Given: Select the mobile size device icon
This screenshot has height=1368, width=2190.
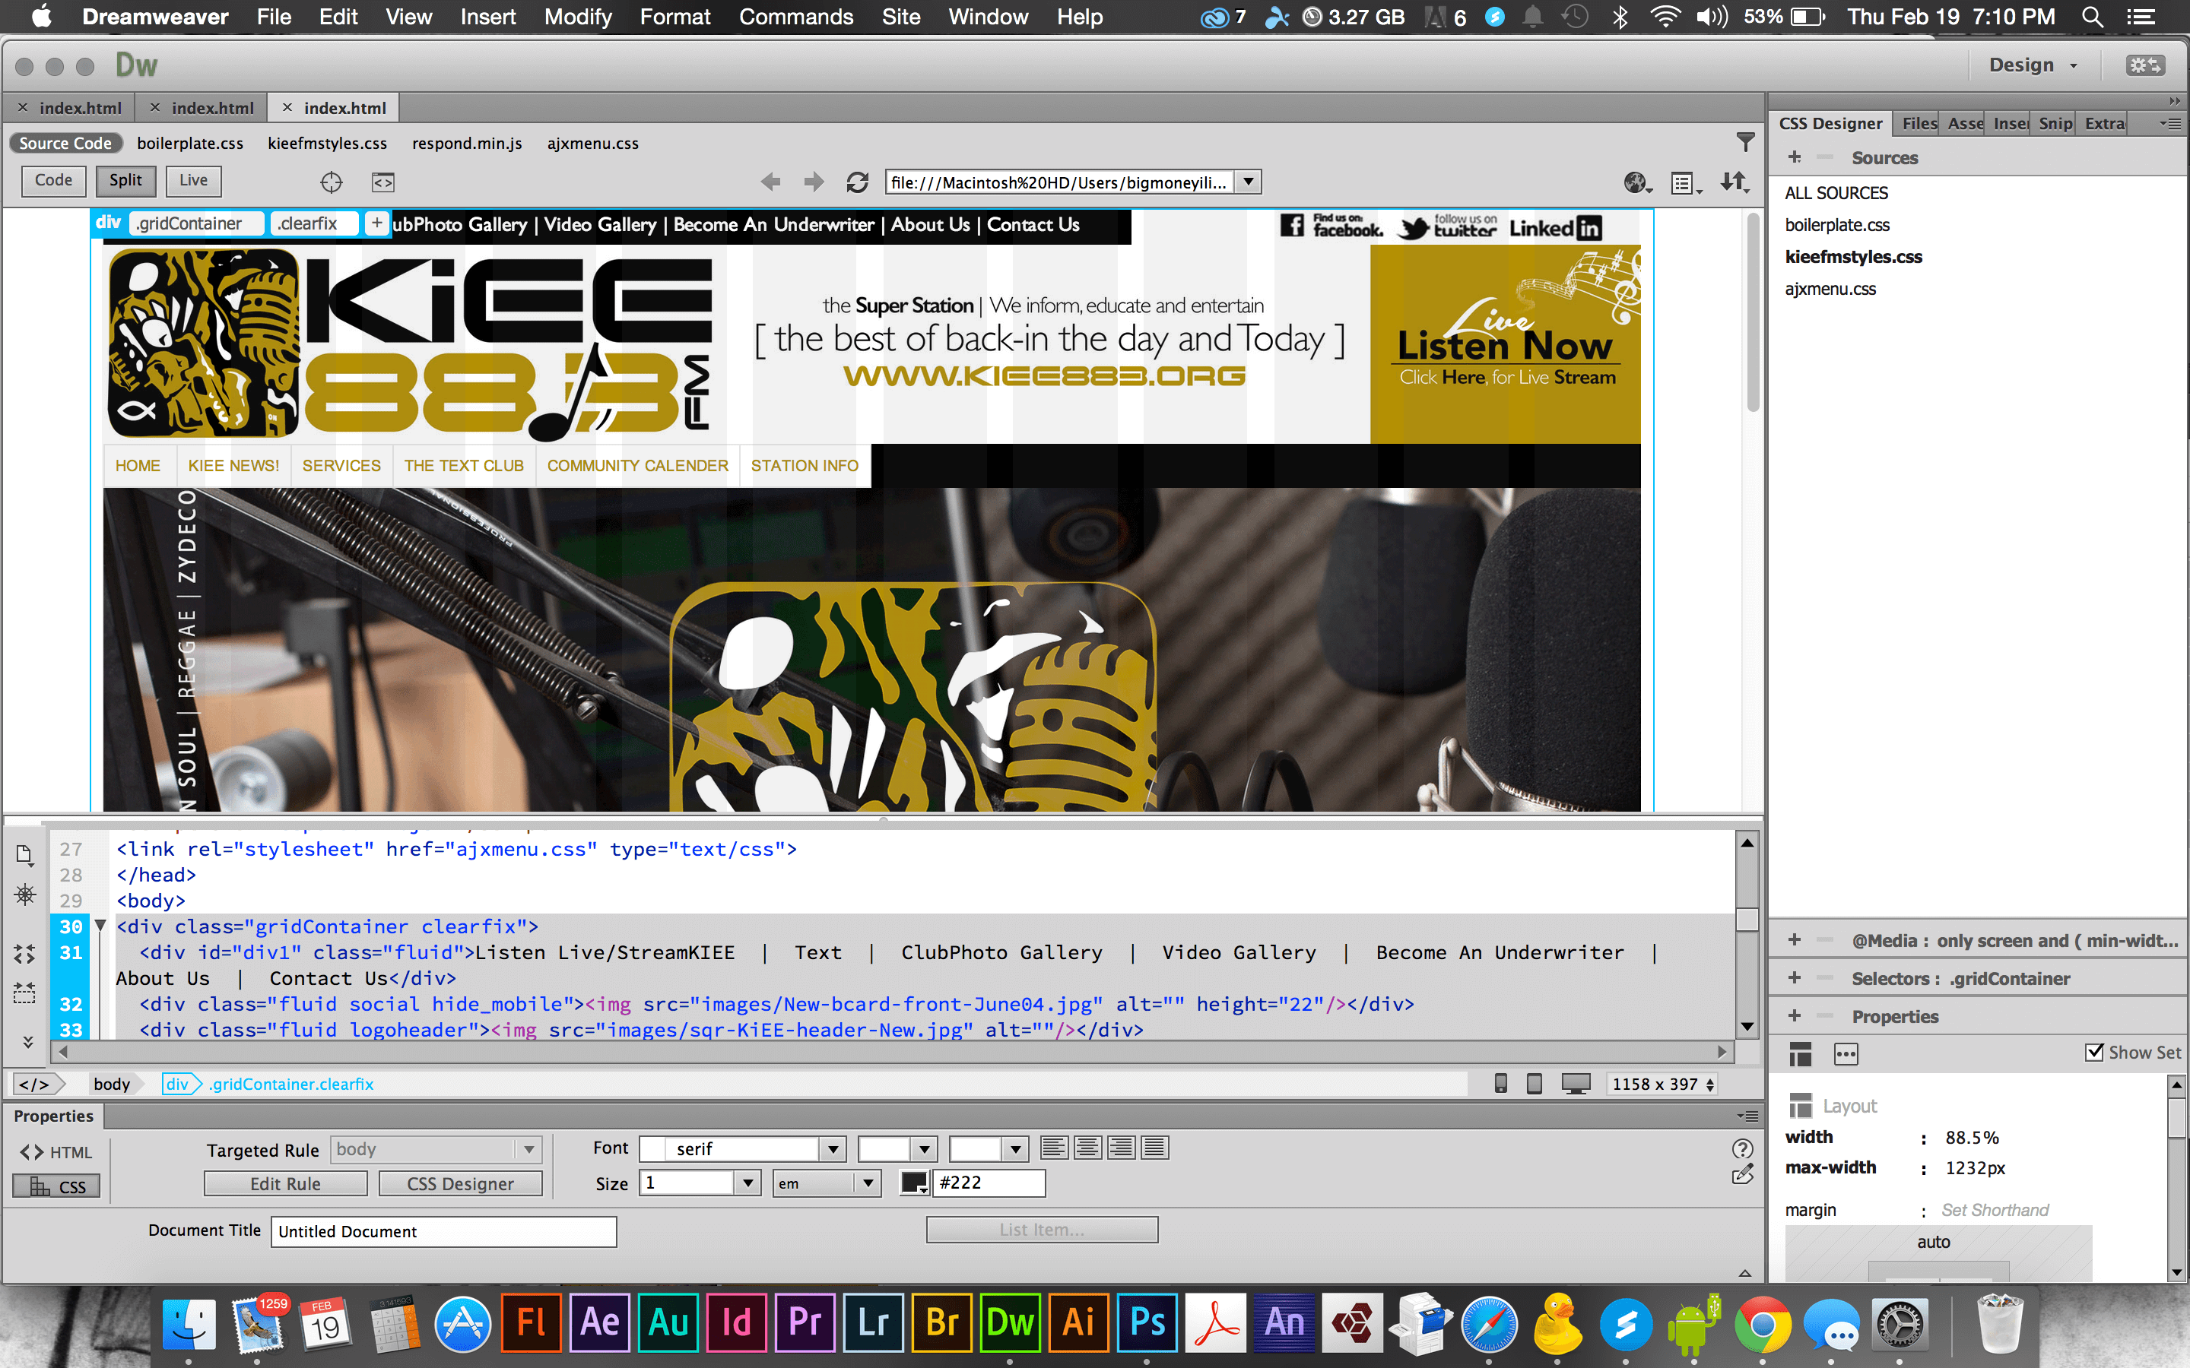Looking at the screenshot, I should pyautogui.click(x=1500, y=1084).
